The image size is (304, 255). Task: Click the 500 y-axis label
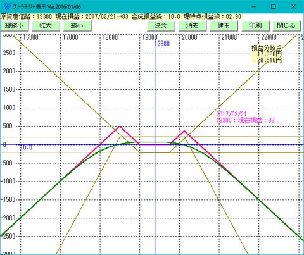(8, 126)
